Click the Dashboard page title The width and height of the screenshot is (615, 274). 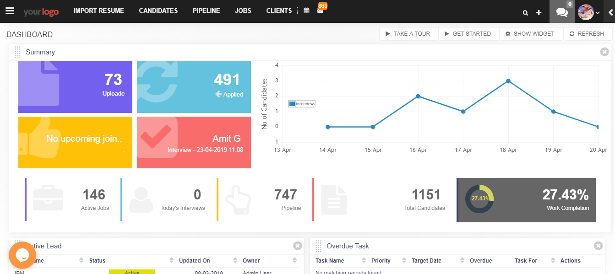(x=30, y=34)
